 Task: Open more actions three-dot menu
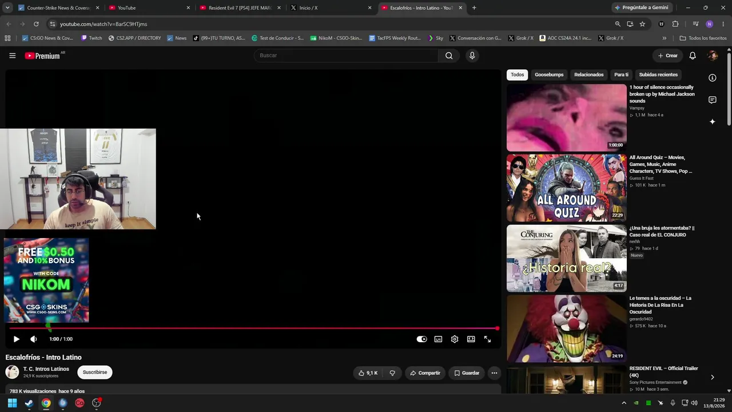click(494, 373)
